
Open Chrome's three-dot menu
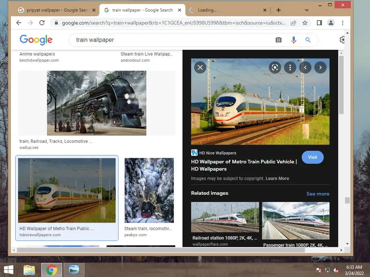tap(343, 23)
